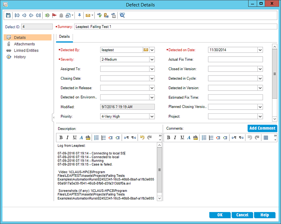Open the Severity dropdown
Image resolution: width=281 pixels, height=224 pixels.
point(152,59)
